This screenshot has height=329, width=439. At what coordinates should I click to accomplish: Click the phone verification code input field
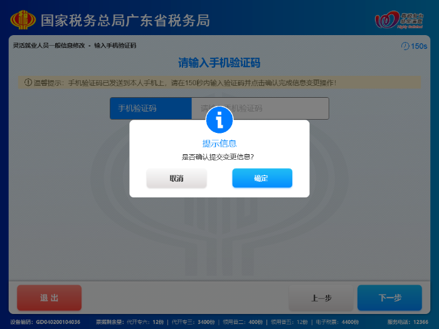tap(260, 108)
